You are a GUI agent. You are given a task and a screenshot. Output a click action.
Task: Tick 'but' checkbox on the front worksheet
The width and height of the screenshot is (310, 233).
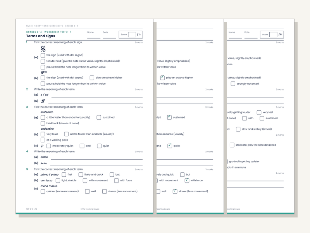112,174
